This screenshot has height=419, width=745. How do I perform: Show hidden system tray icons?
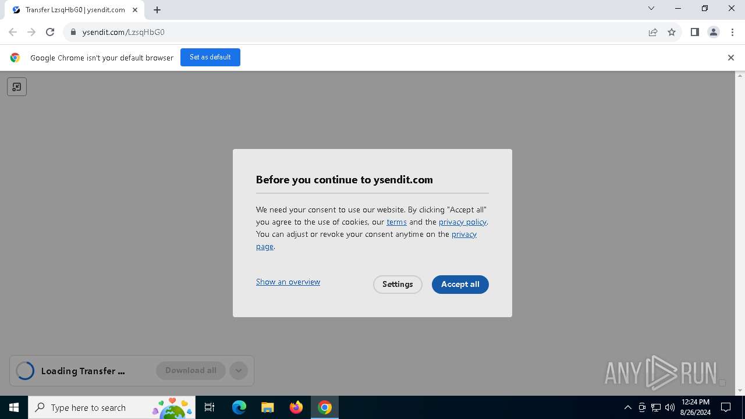pyautogui.click(x=627, y=407)
